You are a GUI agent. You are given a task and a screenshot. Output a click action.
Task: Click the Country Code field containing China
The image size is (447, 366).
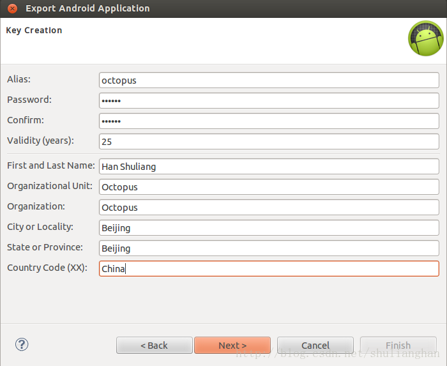click(x=269, y=268)
